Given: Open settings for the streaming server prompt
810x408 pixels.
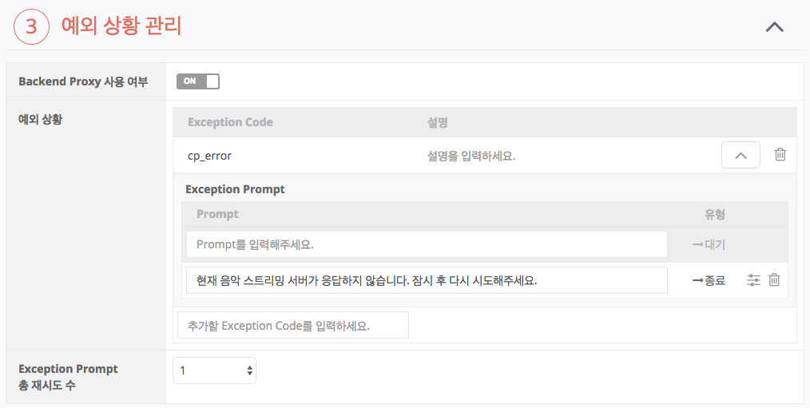Looking at the screenshot, I should click(x=753, y=280).
